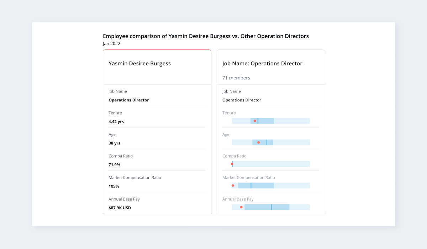Click the '71 members' text
427x249 pixels.
click(236, 78)
